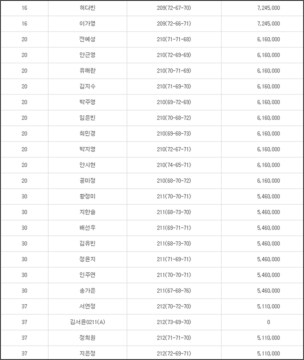Click player name 이가영

point(87,24)
